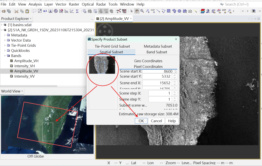Select the Geo Coordinates tab
Viewport: 262px width, 166px height.
[x=148, y=61]
